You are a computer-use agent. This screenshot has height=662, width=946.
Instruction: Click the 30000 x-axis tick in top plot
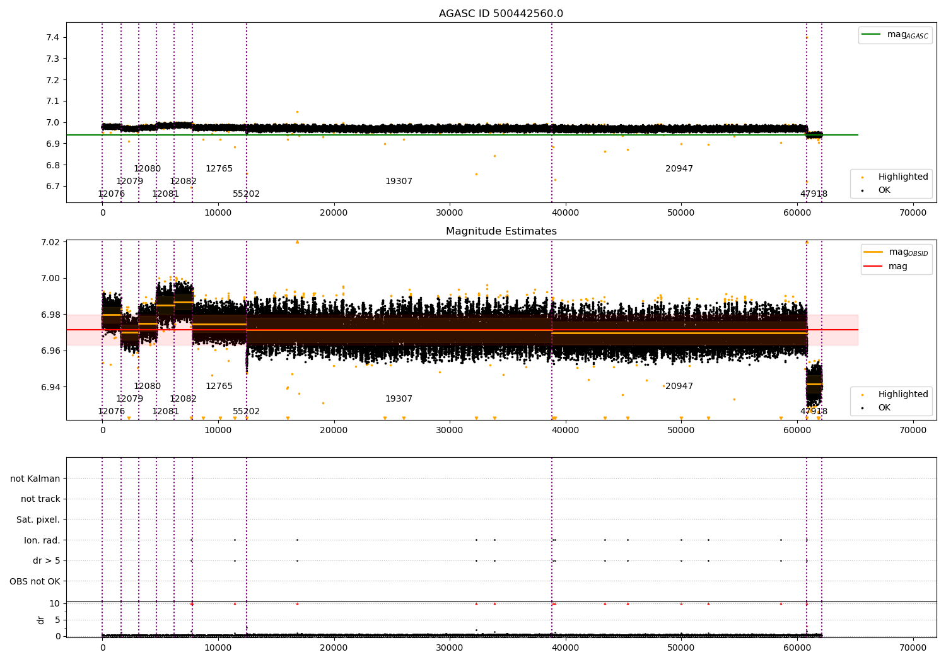(450, 213)
